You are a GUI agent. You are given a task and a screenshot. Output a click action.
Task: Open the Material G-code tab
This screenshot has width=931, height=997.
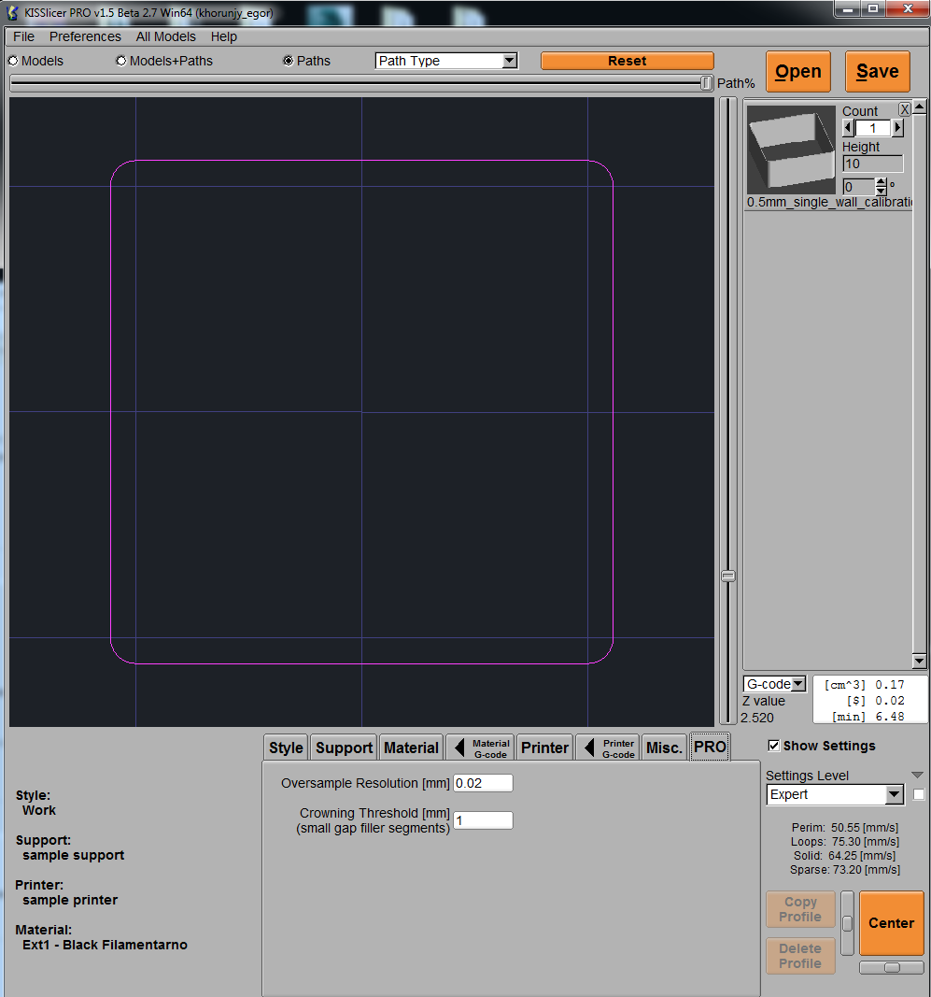(x=480, y=748)
